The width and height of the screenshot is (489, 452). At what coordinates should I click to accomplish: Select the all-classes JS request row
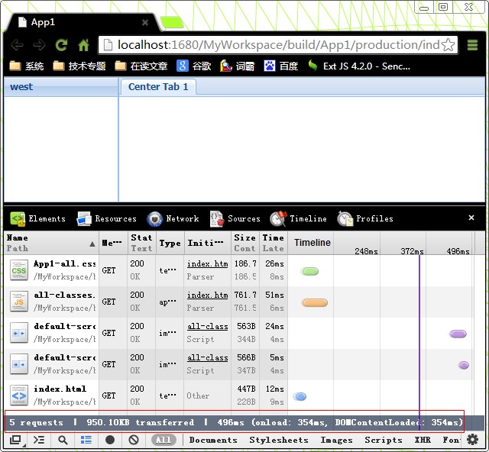(x=239, y=302)
